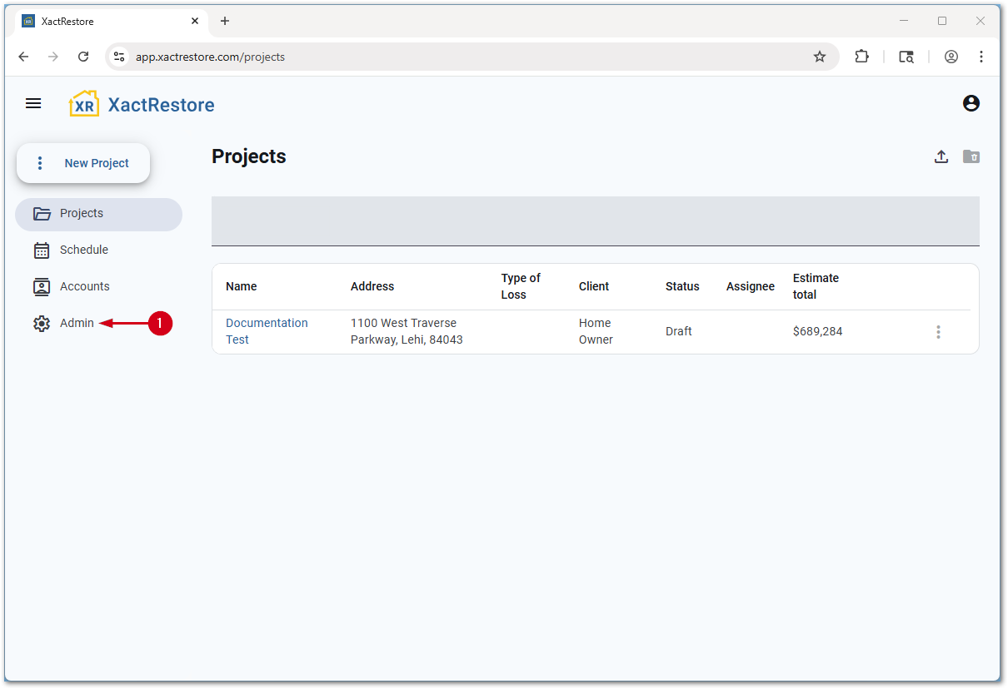Open the hamburger navigation menu
The image size is (1008, 689).
[x=33, y=103]
